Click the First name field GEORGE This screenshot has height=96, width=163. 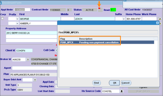point(40,19)
